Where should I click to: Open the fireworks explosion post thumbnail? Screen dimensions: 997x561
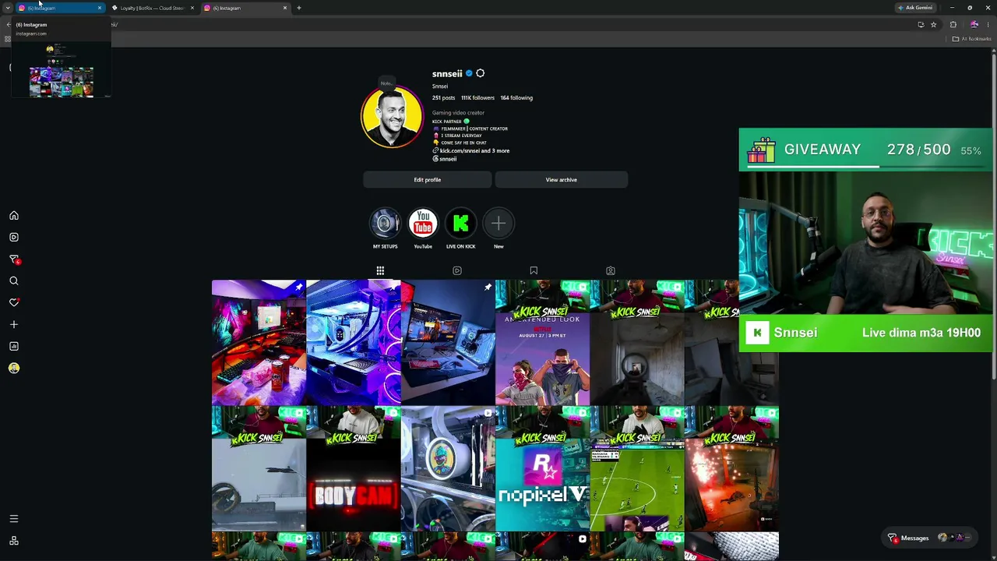(731, 468)
